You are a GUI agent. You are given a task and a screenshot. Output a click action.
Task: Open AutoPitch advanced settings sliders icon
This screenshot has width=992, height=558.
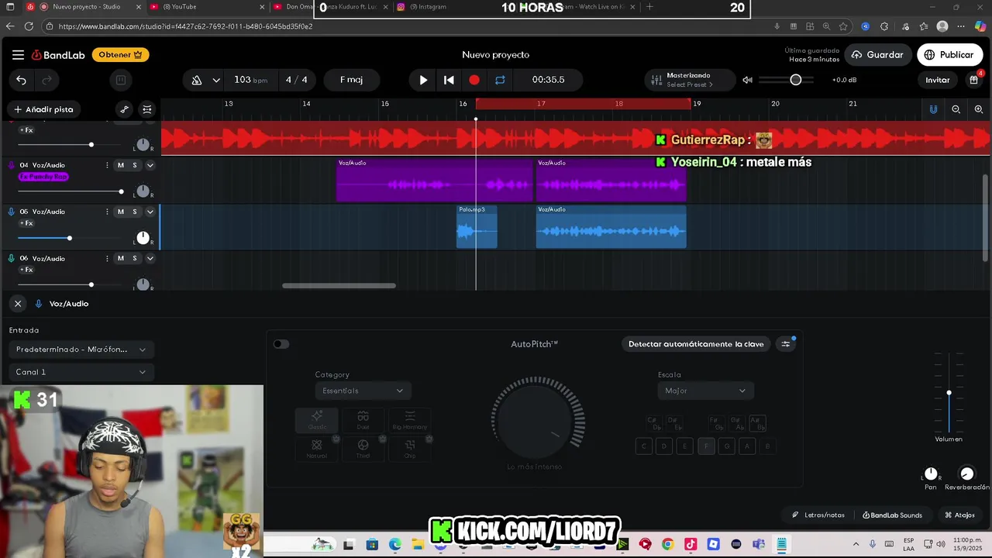(786, 344)
